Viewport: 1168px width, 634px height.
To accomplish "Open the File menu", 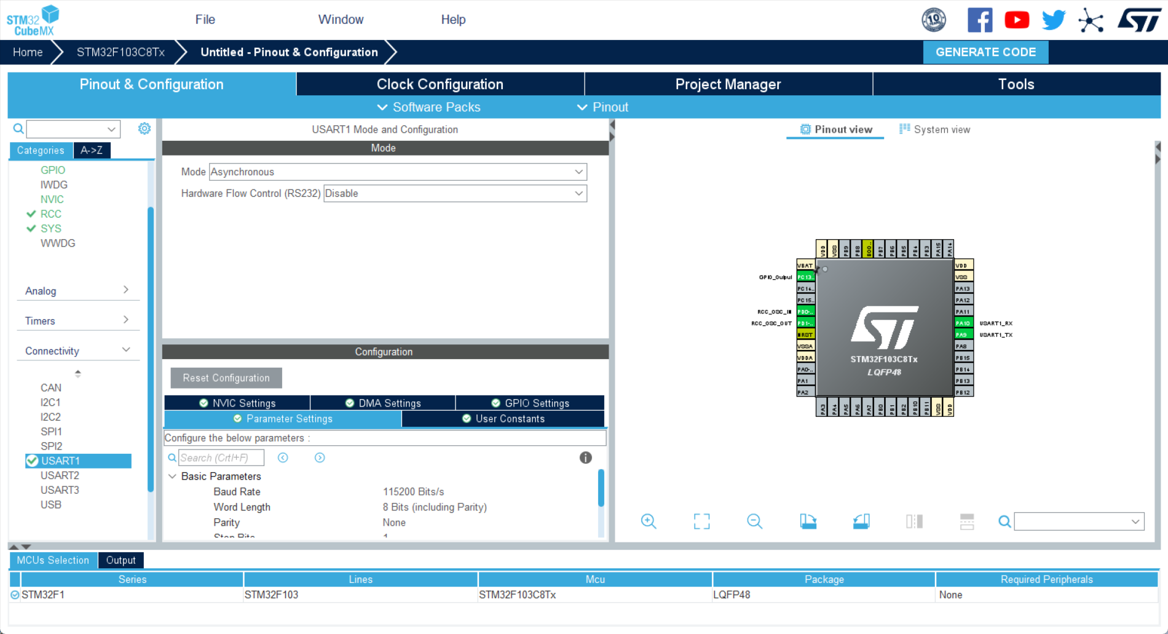I will click(205, 20).
